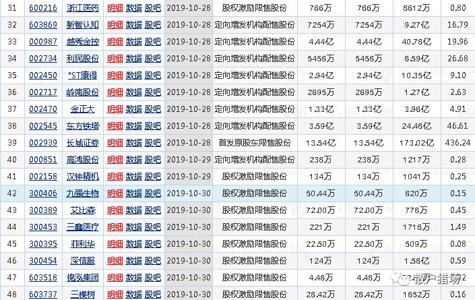Open 明细 link for 利民股份
Image resolution: width=475 pixels, height=300 pixels.
[115, 58]
